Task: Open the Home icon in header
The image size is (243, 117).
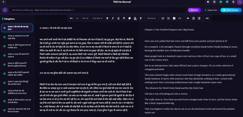Action: [208, 2]
